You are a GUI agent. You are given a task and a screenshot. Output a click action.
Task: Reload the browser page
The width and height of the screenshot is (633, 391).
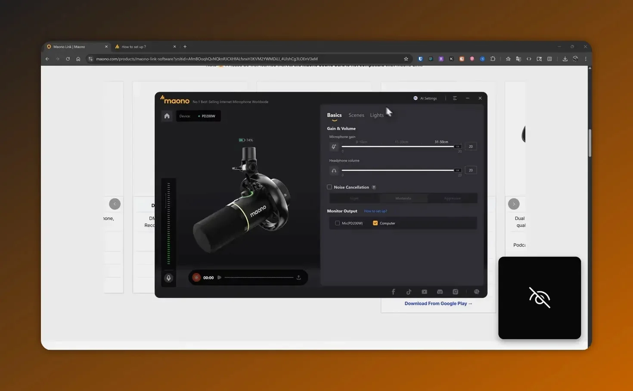click(x=68, y=59)
